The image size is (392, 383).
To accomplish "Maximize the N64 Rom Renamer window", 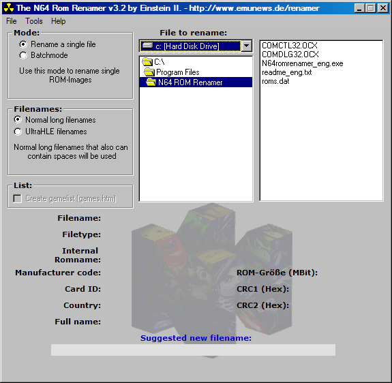I will (x=370, y=8).
